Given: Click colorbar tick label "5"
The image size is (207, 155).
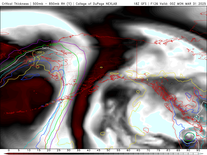Looking at the screenshot, I should 19,150.
